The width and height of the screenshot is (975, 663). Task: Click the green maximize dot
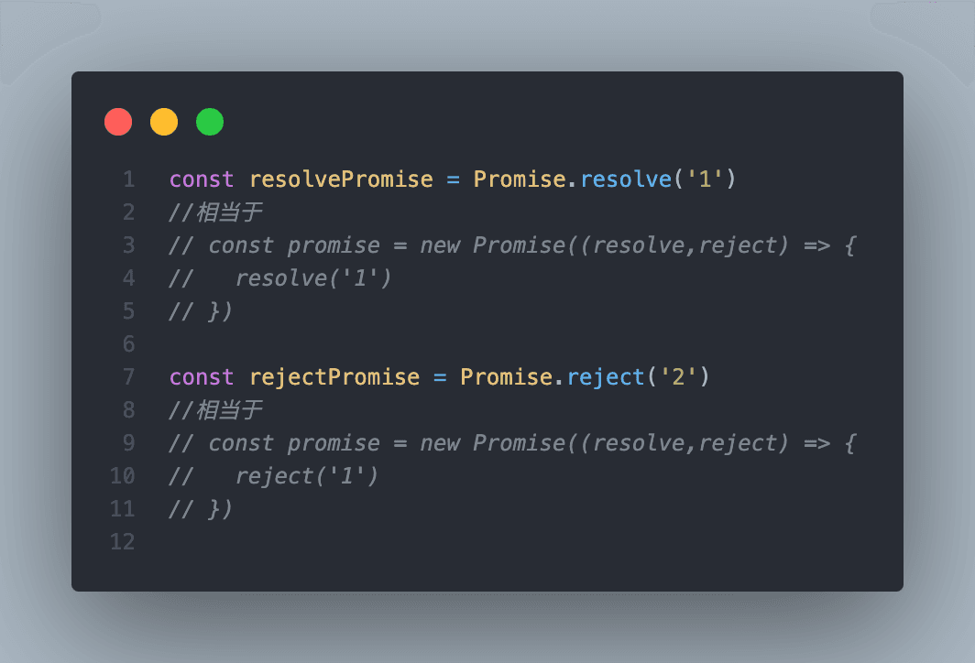[210, 122]
